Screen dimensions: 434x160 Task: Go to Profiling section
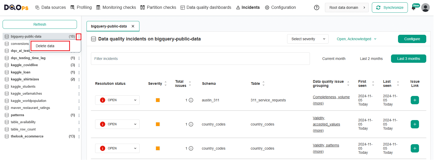(81, 8)
